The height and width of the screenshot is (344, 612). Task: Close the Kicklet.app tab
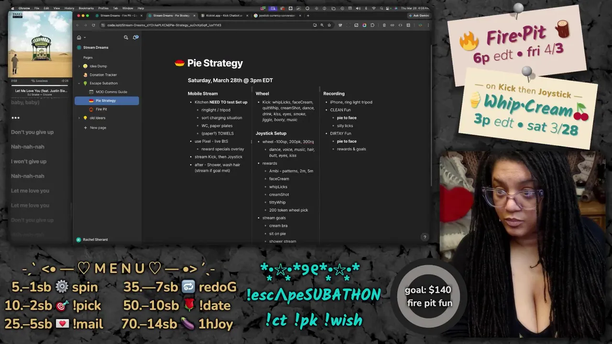click(247, 15)
